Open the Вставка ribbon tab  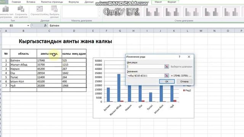tap(31, 2)
